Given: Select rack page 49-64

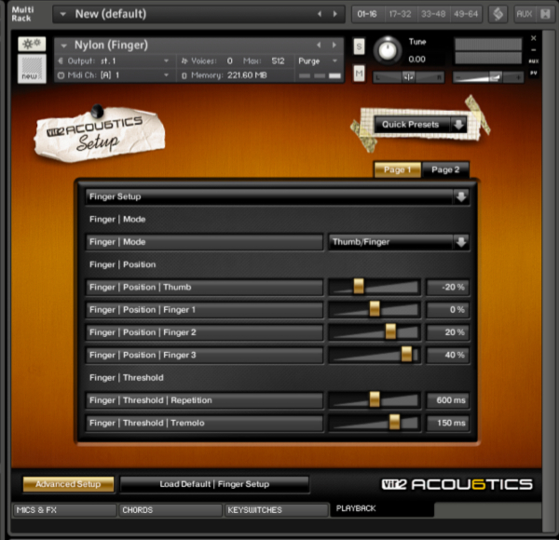Looking at the screenshot, I should click(x=466, y=14).
